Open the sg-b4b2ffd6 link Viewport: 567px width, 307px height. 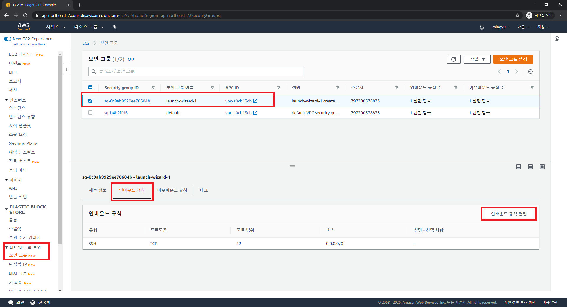(116, 113)
